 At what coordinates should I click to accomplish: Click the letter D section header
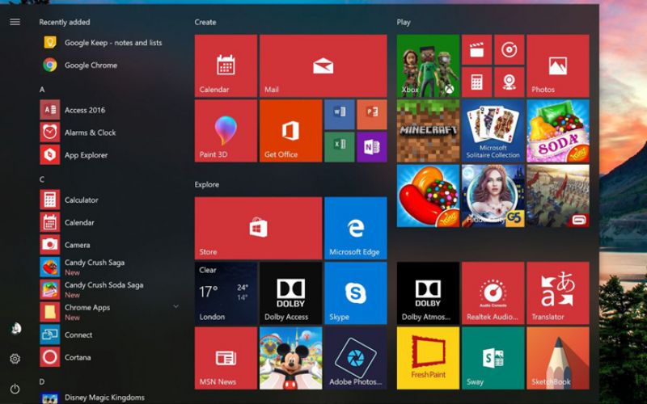coord(42,381)
